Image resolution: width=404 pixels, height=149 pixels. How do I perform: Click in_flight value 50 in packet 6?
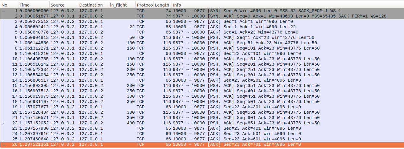tap(132, 38)
